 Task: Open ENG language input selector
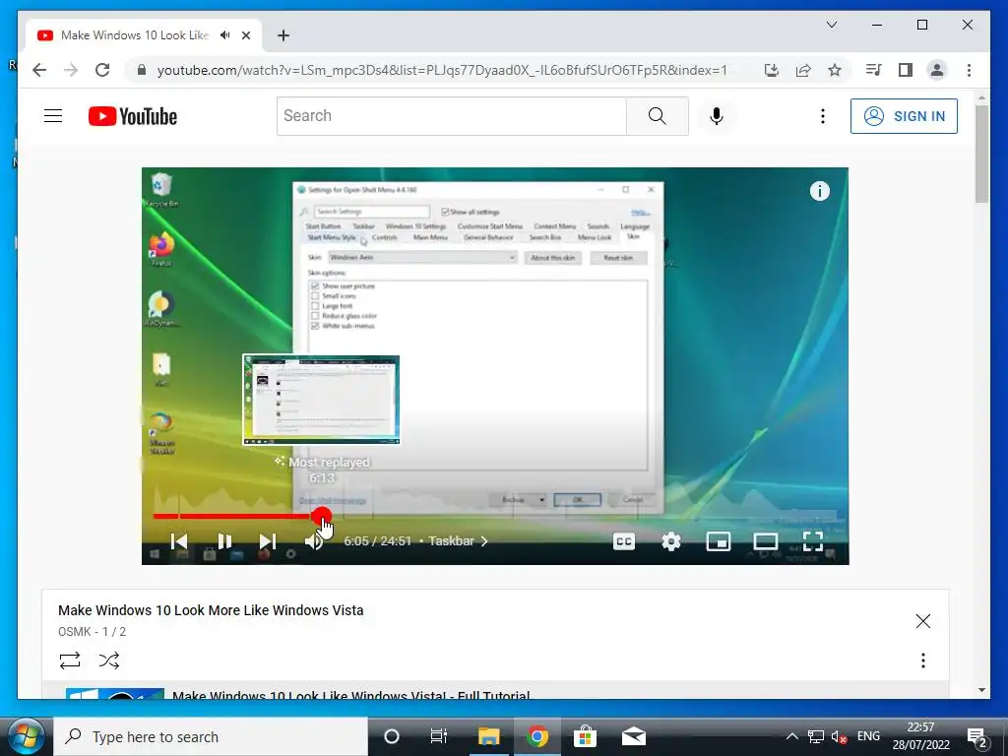[x=868, y=736]
